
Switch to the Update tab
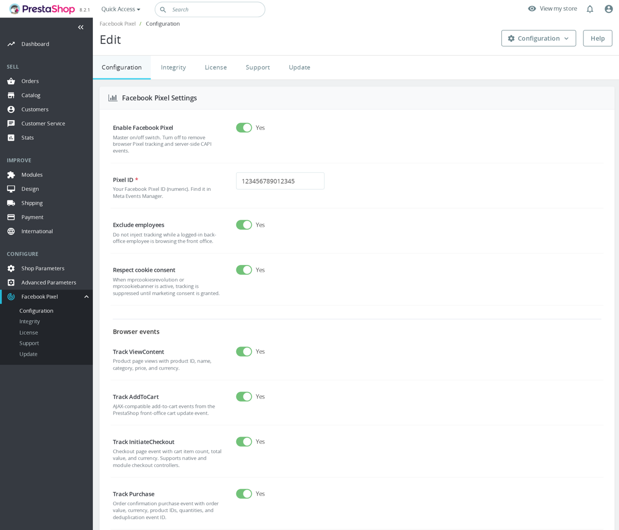coord(299,68)
